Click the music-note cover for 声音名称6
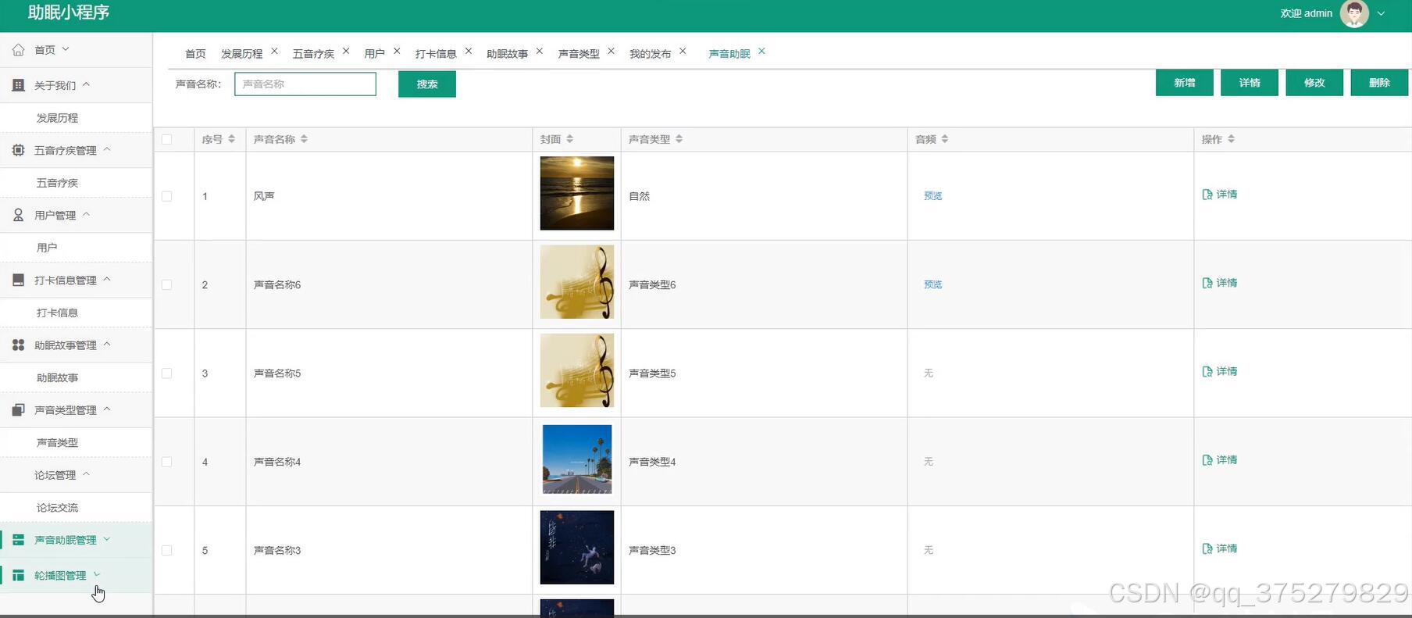Screen dimensions: 1412x618 (x=577, y=282)
